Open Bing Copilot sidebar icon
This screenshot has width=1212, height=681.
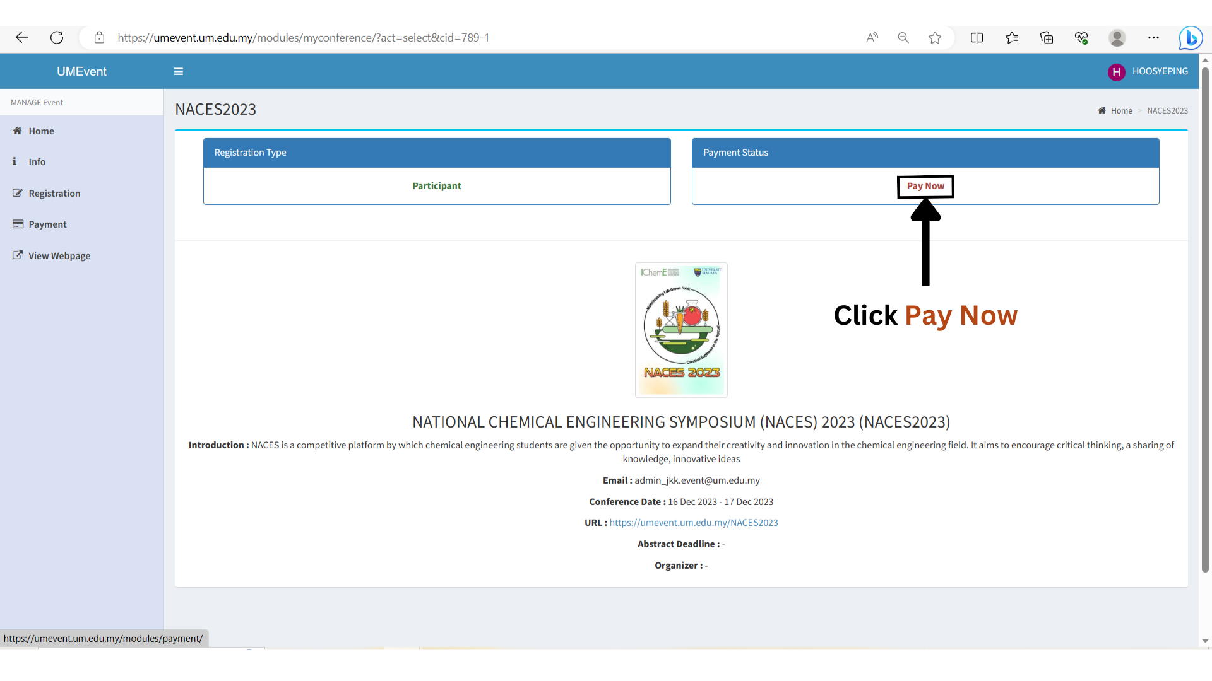coord(1191,38)
